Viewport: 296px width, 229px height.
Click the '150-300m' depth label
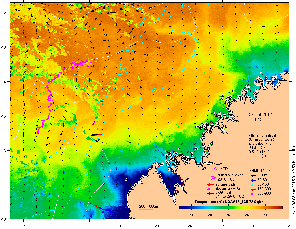click(265, 189)
